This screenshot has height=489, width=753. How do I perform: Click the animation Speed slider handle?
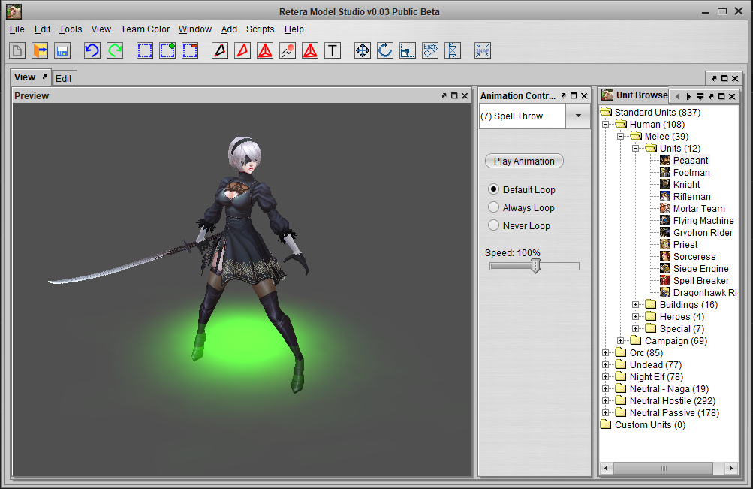(535, 266)
